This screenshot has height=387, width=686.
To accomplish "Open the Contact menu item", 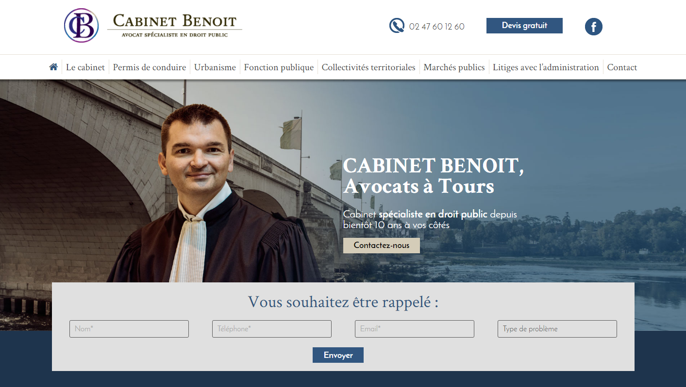I will tap(622, 67).
